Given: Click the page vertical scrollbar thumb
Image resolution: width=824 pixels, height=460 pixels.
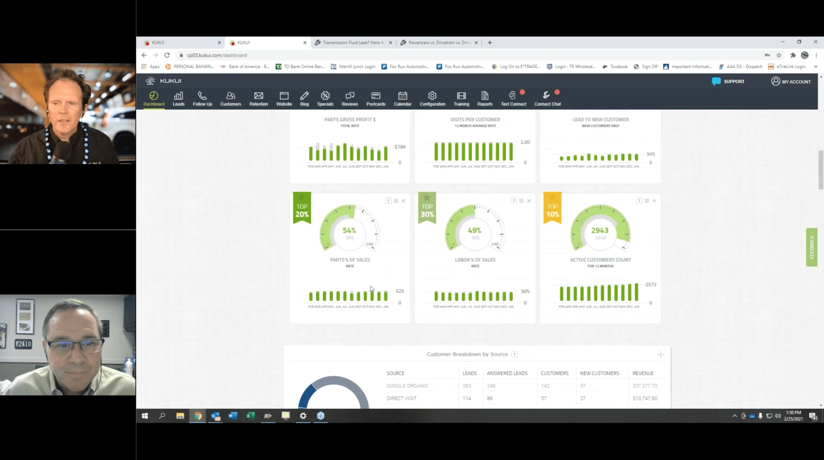Looking at the screenshot, I should click(x=821, y=169).
